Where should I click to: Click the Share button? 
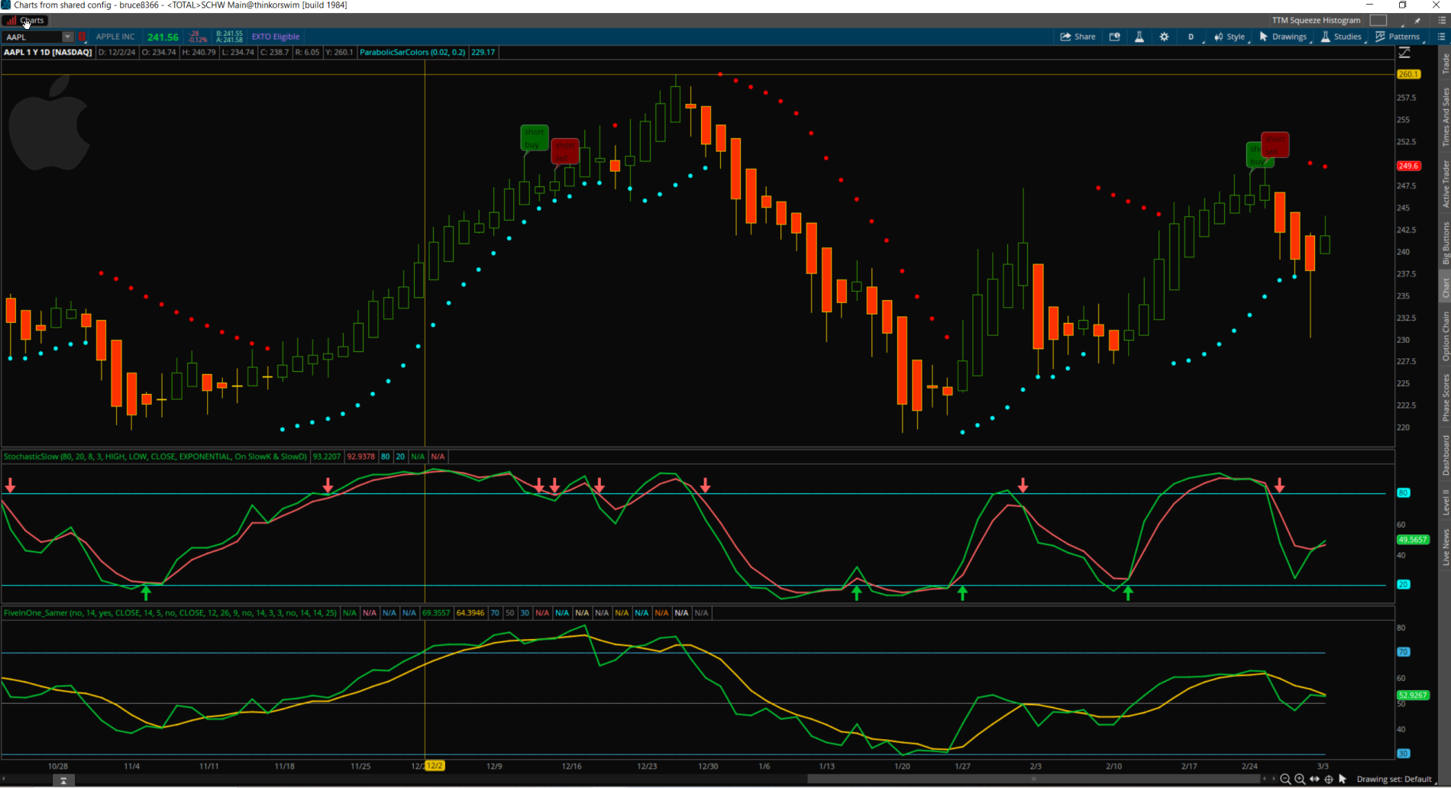pyautogui.click(x=1078, y=37)
